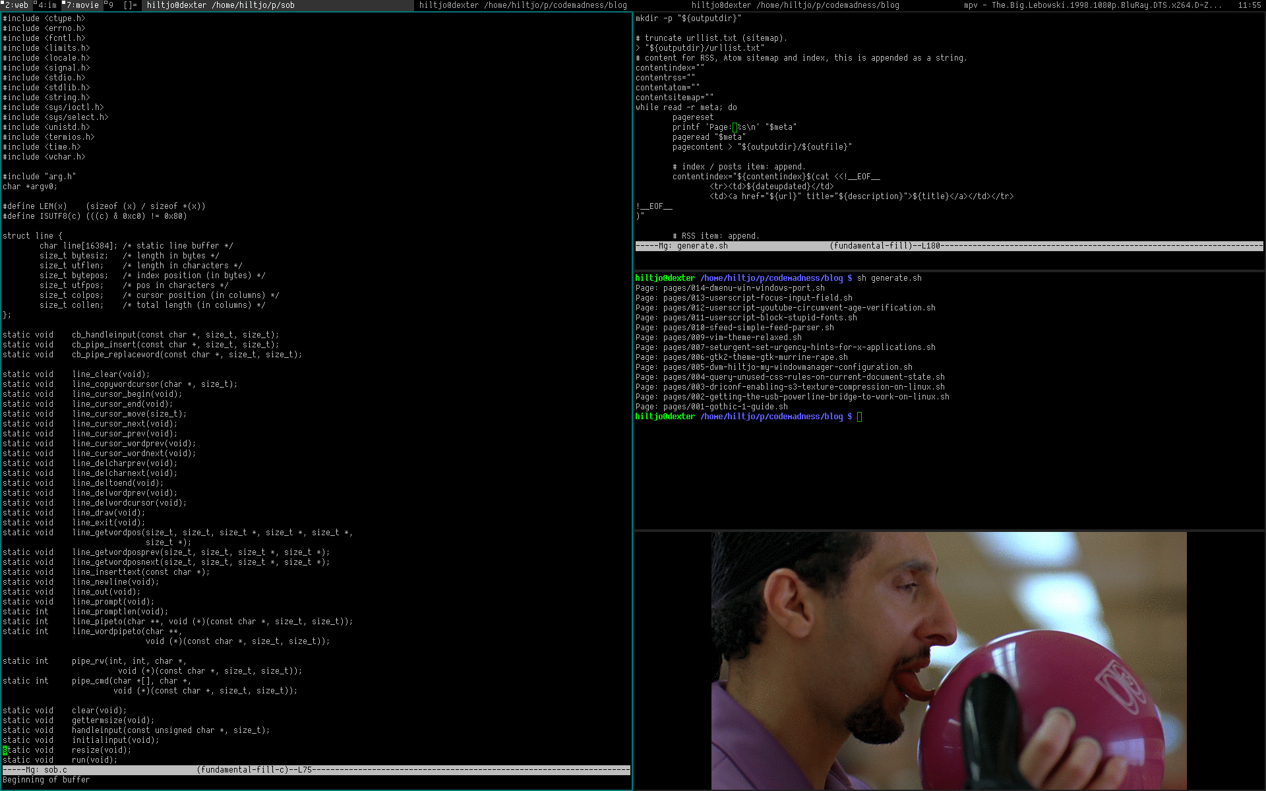This screenshot has width=1266, height=791.
Task: Click the 11:55 clock in status bar
Action: 1249,5
